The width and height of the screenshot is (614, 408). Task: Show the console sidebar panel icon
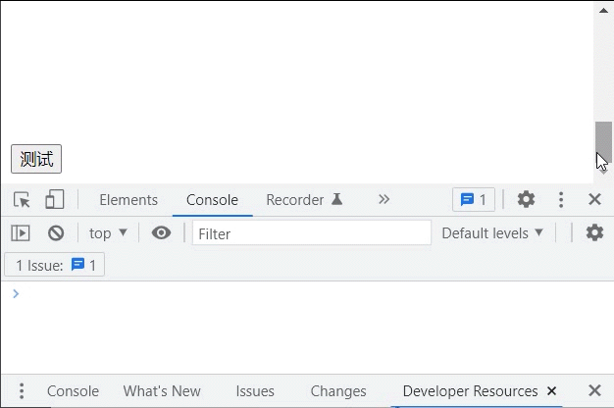[x=21, y=233]
